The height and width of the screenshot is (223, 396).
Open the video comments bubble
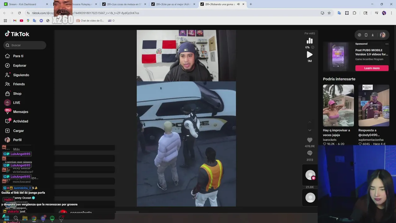310,153
